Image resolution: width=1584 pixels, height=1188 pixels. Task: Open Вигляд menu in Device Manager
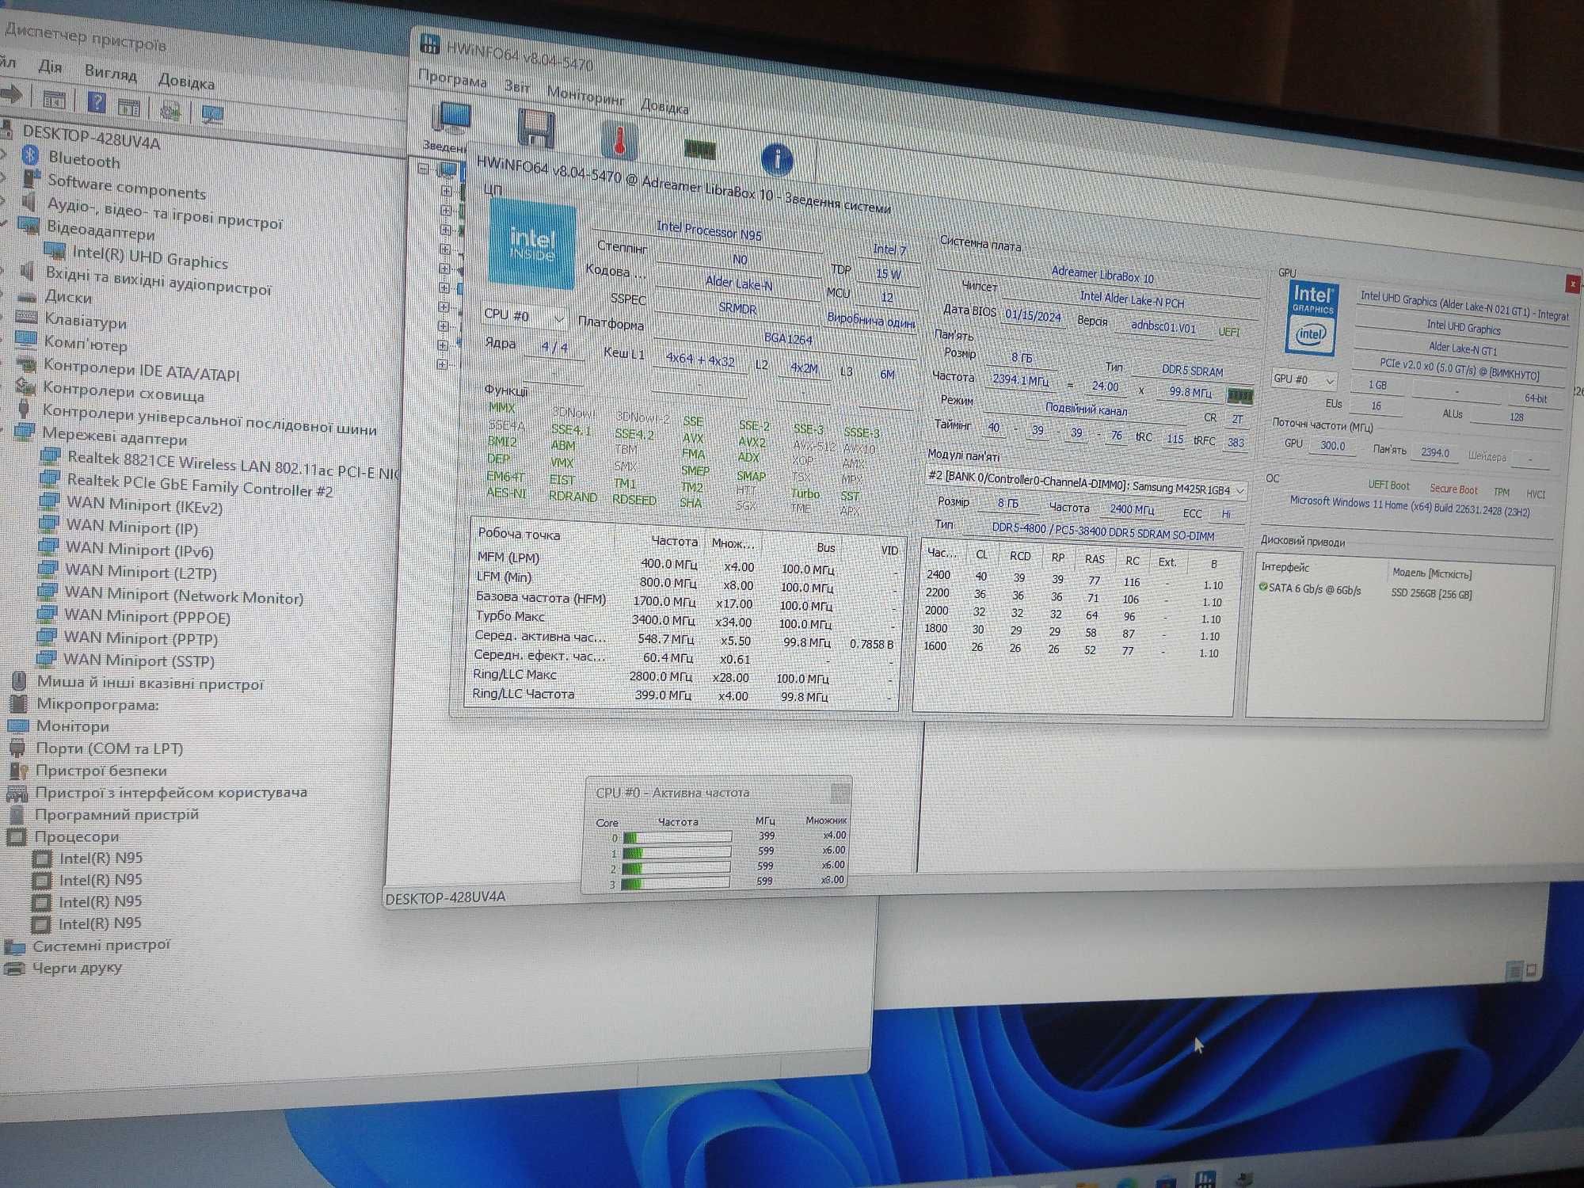(x=111, y=73)
